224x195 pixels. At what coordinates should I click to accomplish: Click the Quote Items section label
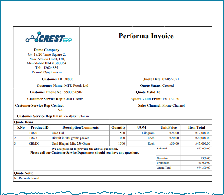[24, 122]
